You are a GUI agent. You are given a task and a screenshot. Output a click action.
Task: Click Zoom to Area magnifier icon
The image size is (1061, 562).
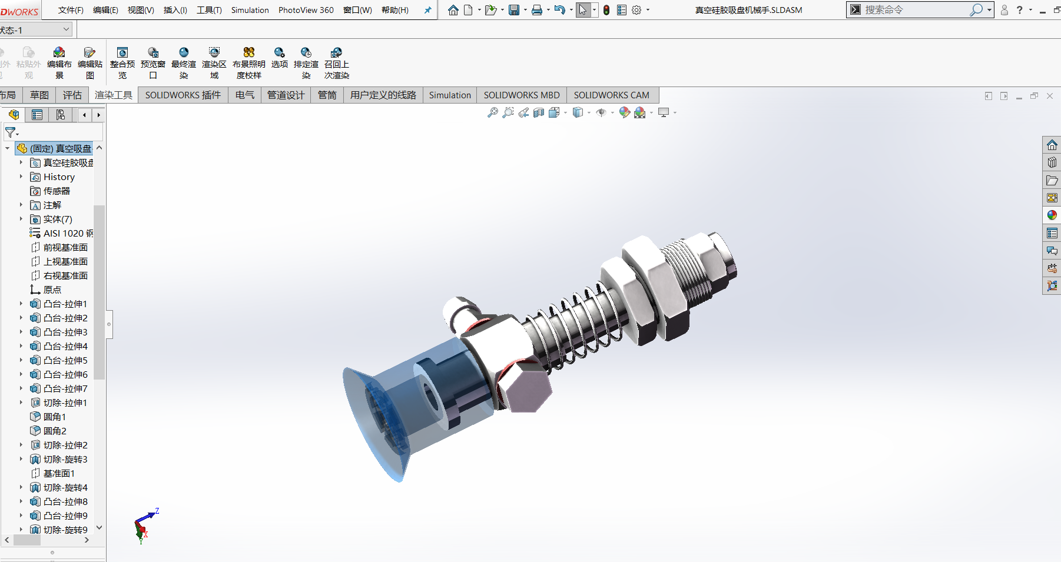pos(508,112)
